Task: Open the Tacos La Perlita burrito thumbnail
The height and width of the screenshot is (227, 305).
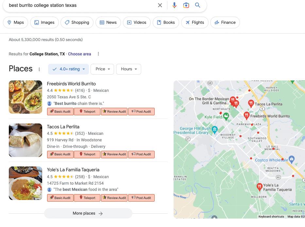Action: 25,140
